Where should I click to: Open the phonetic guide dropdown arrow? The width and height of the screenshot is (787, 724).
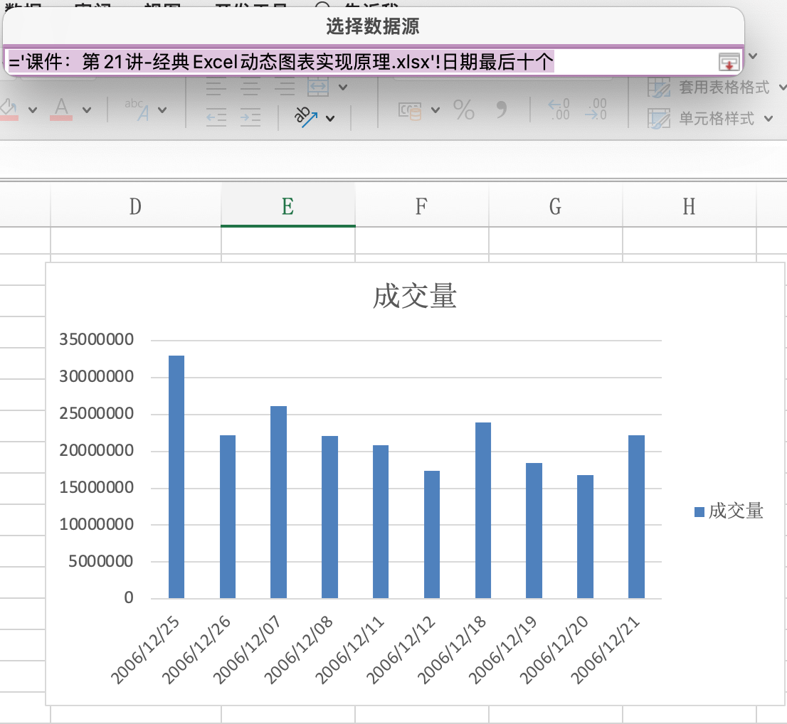pos(162,110)
